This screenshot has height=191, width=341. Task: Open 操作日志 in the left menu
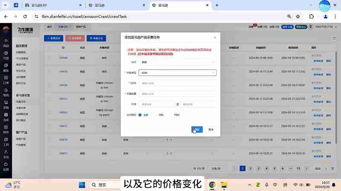[x=21, y=83]
